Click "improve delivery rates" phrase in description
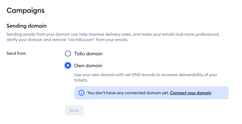The width and height of the screenshot is (242, 124). click(x=110, y=34)
